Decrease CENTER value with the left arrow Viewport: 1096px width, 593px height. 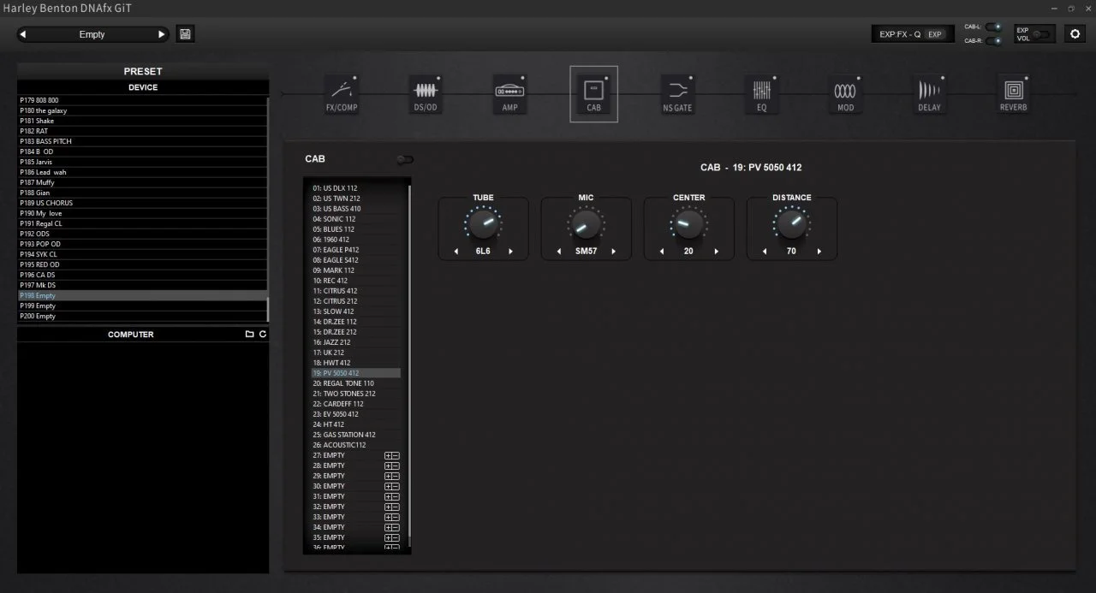(662, 252)
